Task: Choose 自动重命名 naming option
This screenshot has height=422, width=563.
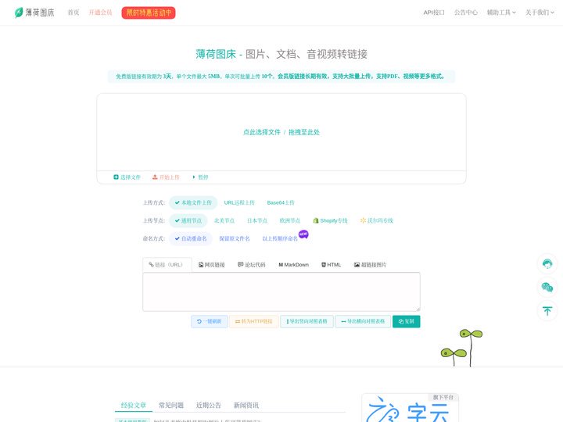Action: (x=191, y=238)
